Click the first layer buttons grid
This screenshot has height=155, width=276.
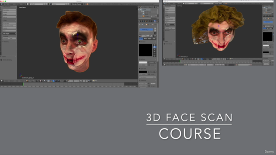71,81
